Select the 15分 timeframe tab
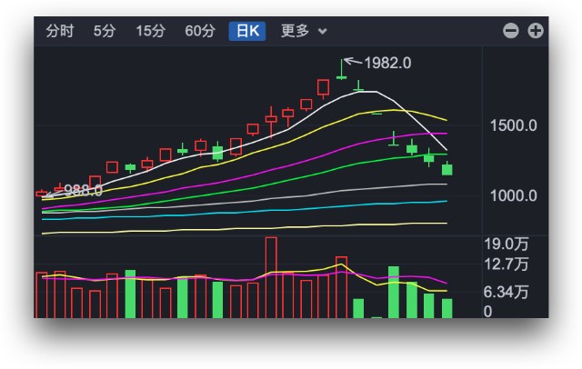 click(150, 31)
